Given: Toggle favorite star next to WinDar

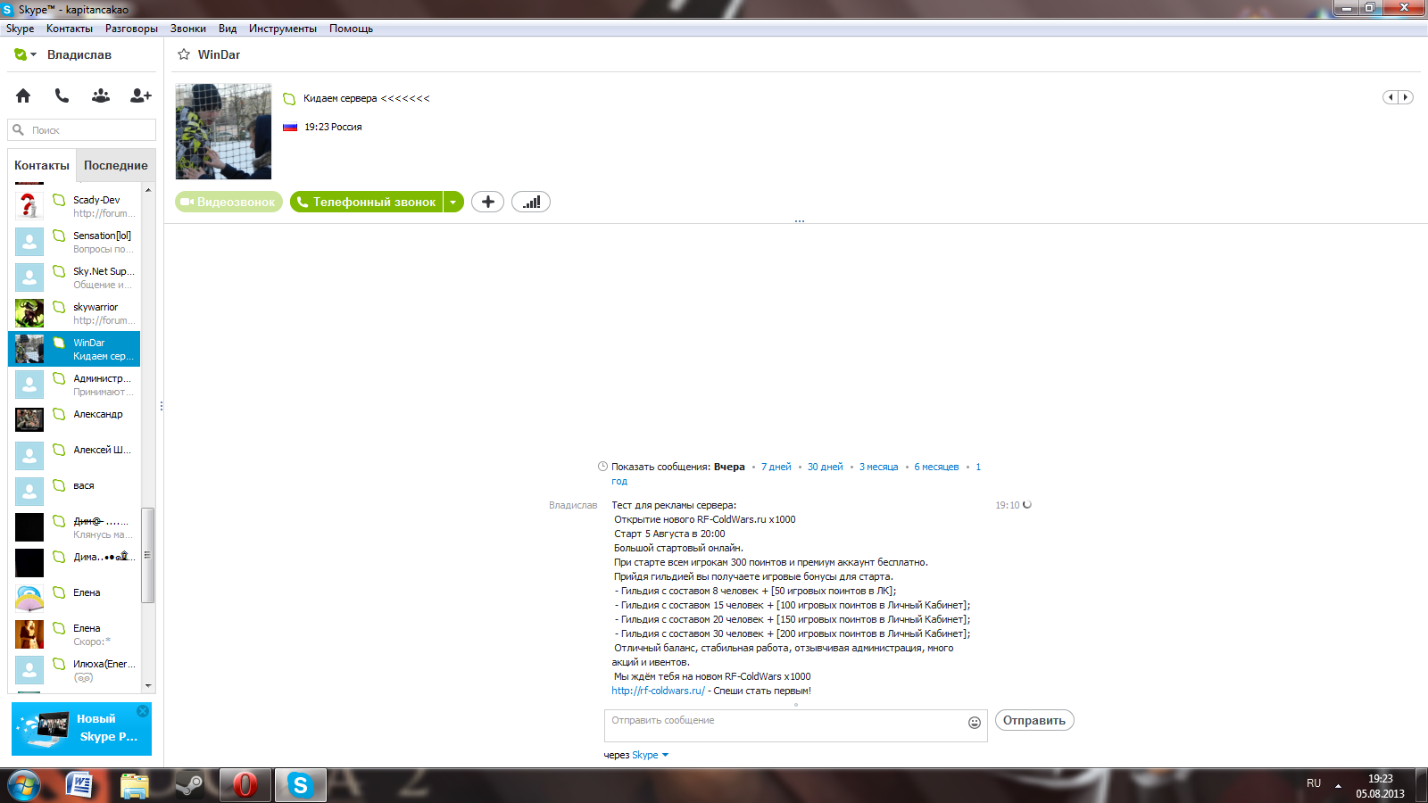Looking at the screenshot, I should [184, 54].
